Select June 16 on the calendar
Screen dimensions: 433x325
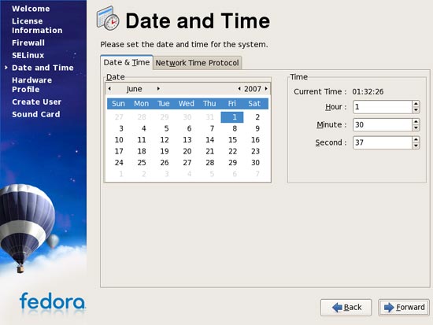(255, 140)
